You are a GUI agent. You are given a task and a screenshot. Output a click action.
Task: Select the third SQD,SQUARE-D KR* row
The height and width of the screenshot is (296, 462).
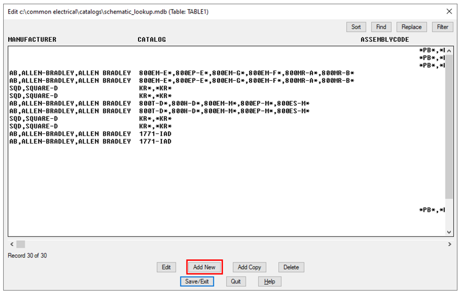tap(226, 119)
